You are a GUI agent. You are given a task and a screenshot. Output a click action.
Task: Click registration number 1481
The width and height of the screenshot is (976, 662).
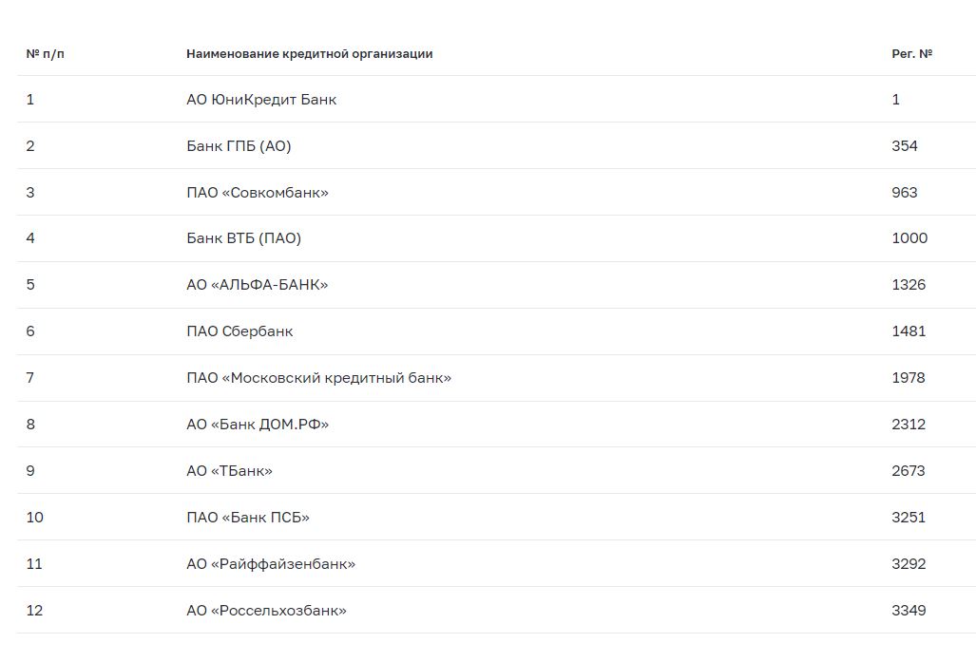(x=909, y=331)
